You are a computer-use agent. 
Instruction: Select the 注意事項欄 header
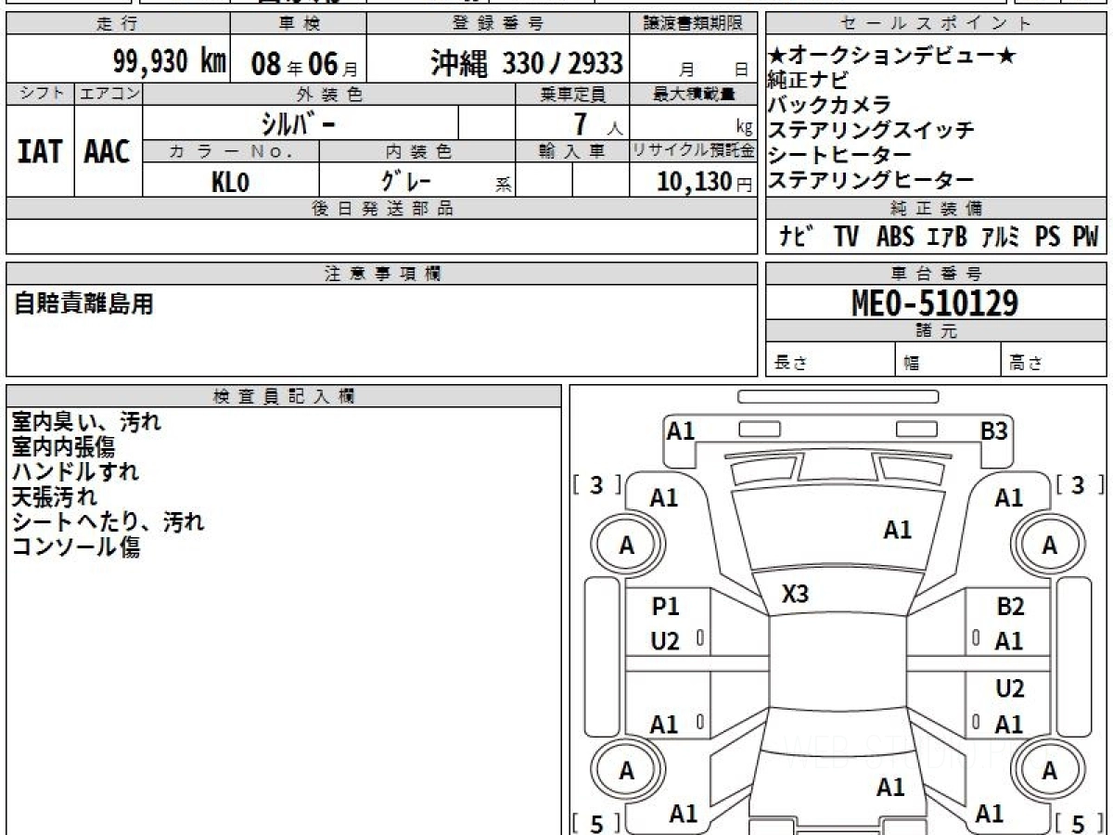coord(382,274)
